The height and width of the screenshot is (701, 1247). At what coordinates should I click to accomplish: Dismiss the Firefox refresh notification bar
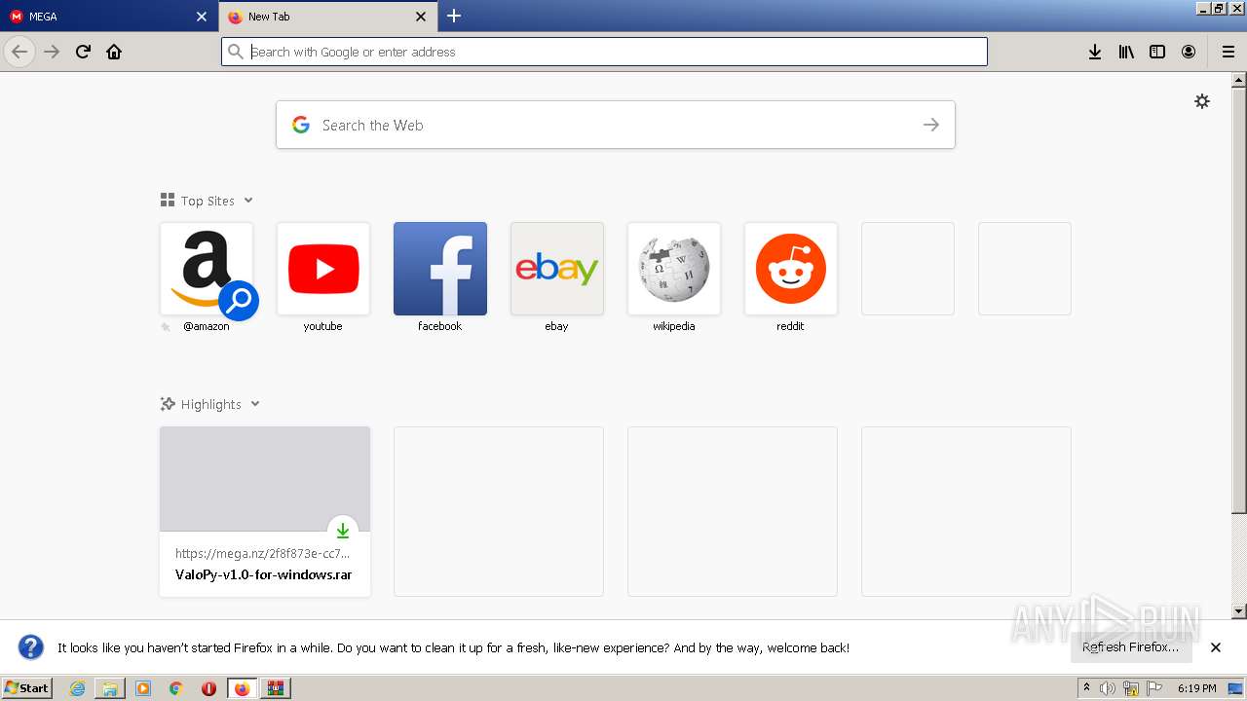pos(1216,647)
